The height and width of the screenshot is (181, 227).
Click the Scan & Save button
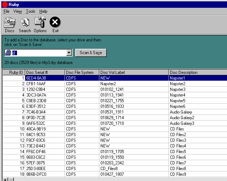91,53
